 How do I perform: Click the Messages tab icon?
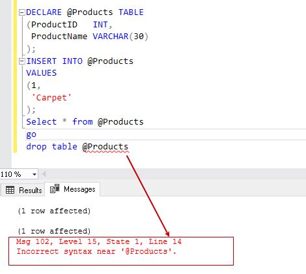pyautogui.click(x=55, y=189)
